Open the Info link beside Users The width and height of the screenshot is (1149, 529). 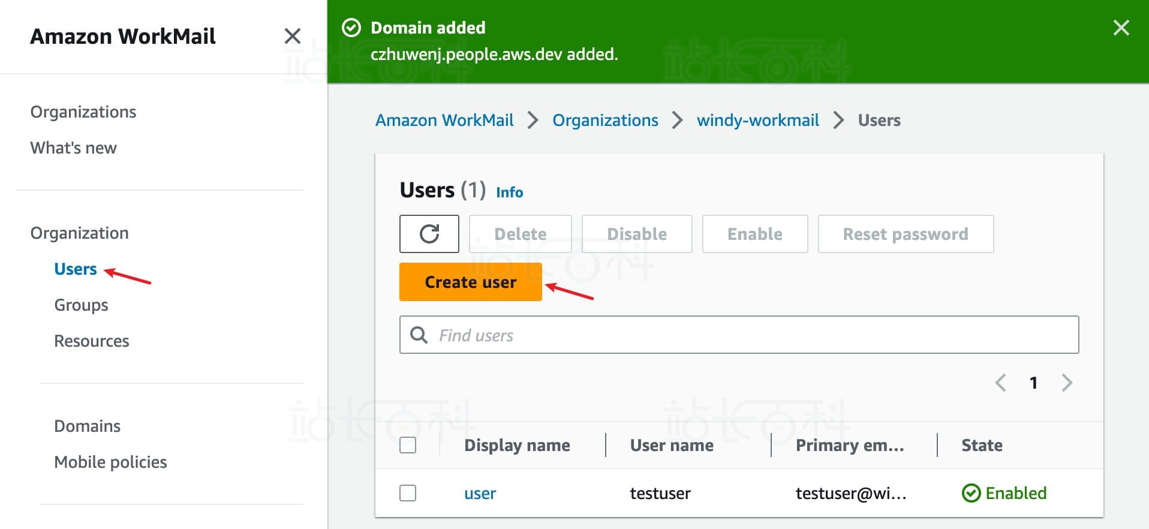tap(509, 193)
